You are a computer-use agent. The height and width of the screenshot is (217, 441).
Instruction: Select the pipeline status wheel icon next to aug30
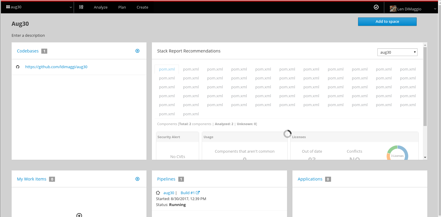pos(158,193)
